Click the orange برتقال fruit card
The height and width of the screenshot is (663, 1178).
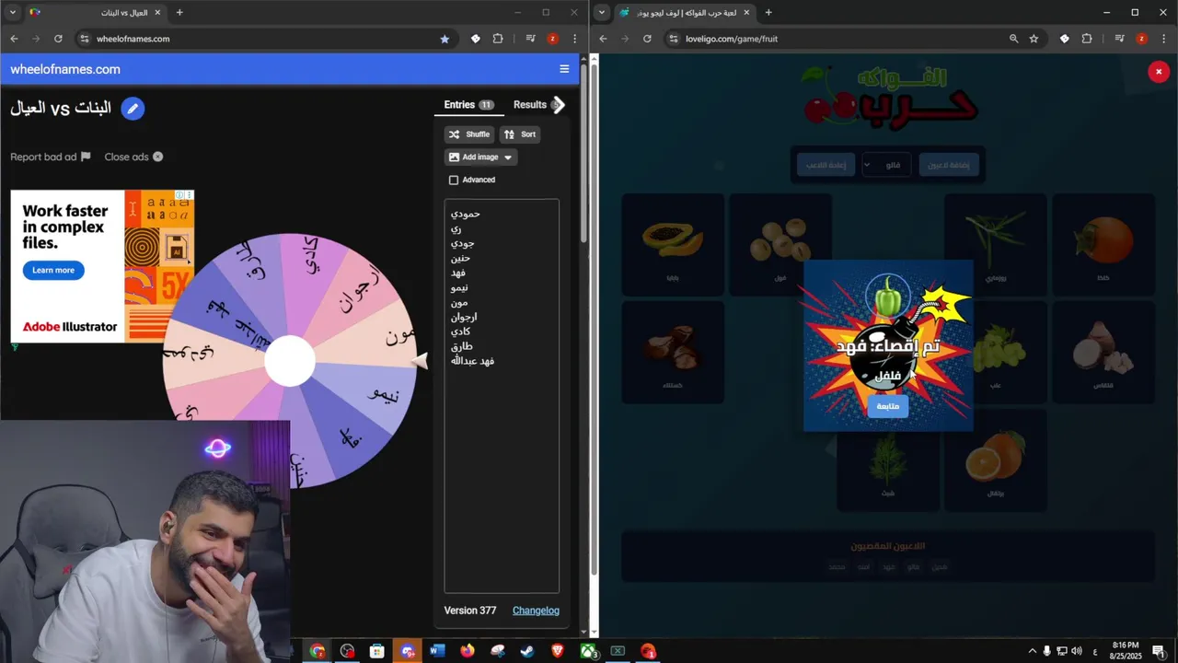click(x=995, y=460)
